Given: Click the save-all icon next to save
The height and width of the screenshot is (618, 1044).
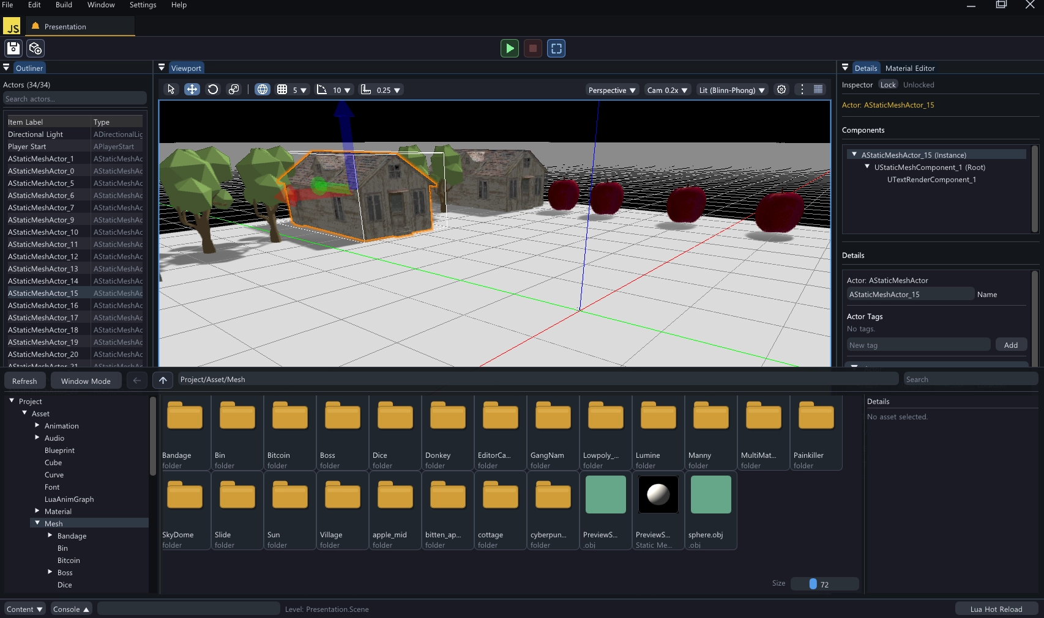Looking at the screenshot, I should (35, 48).
